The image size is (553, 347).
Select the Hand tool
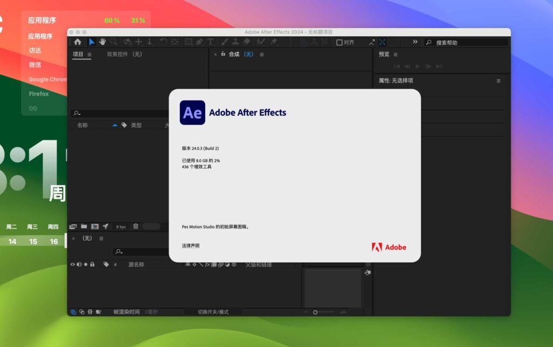(102, 42)
